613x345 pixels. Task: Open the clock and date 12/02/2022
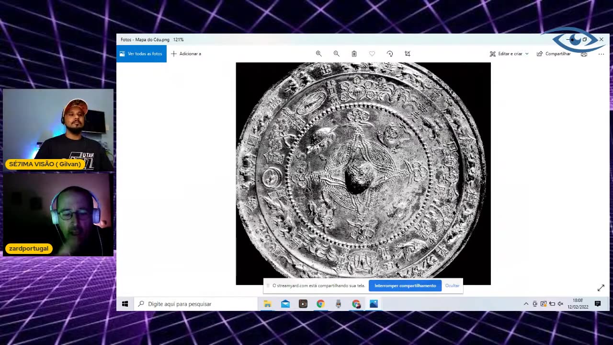point(578,304)
